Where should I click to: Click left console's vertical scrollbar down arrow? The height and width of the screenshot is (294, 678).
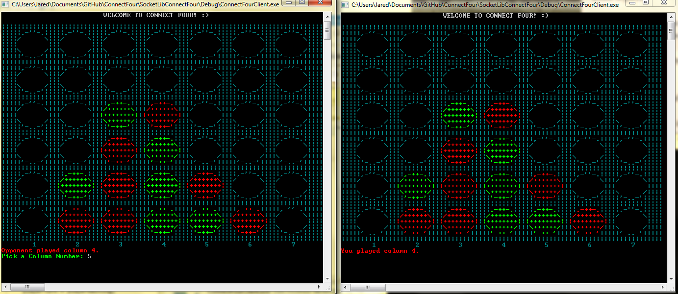pos(327,278)
